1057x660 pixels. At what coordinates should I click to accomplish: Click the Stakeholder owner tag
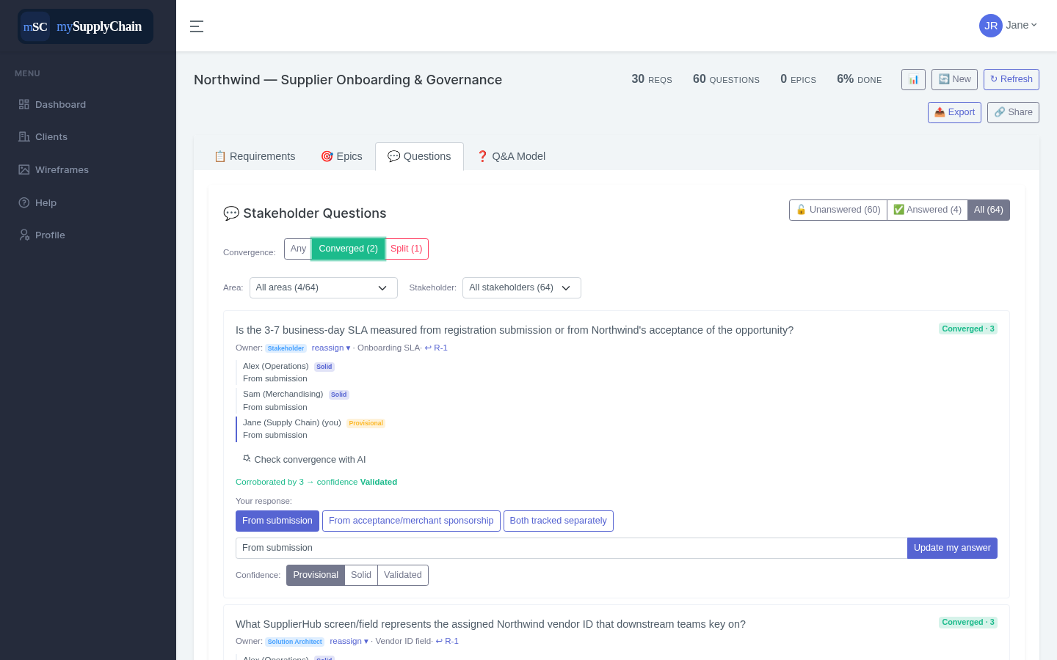point(286,348)
